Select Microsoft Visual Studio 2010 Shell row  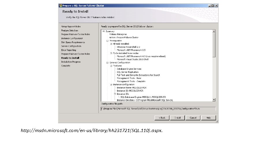[x=132, y=59]
